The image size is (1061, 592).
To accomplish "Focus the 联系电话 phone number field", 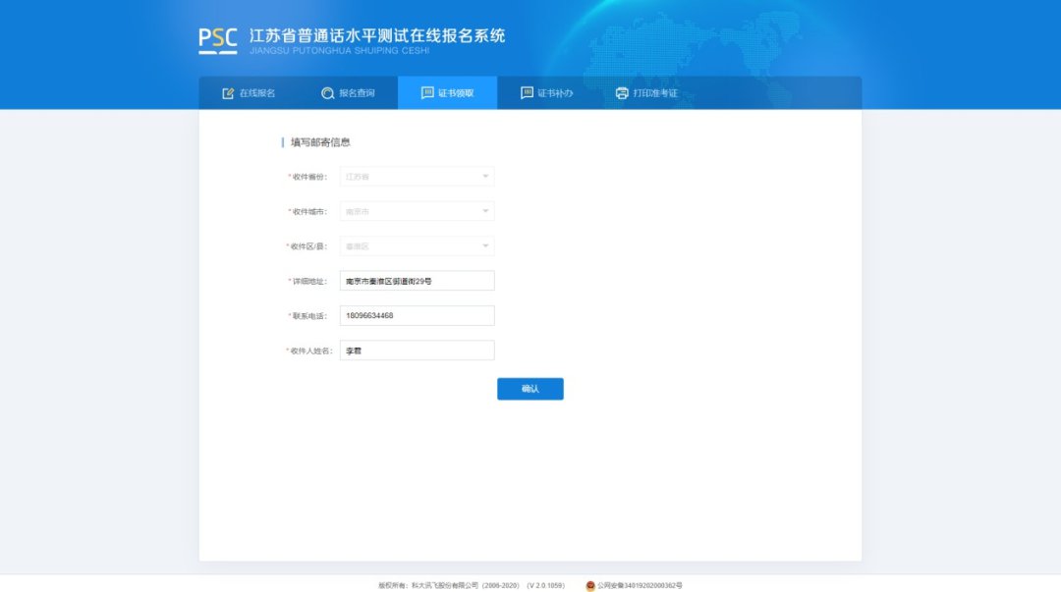I will (417, 315).
